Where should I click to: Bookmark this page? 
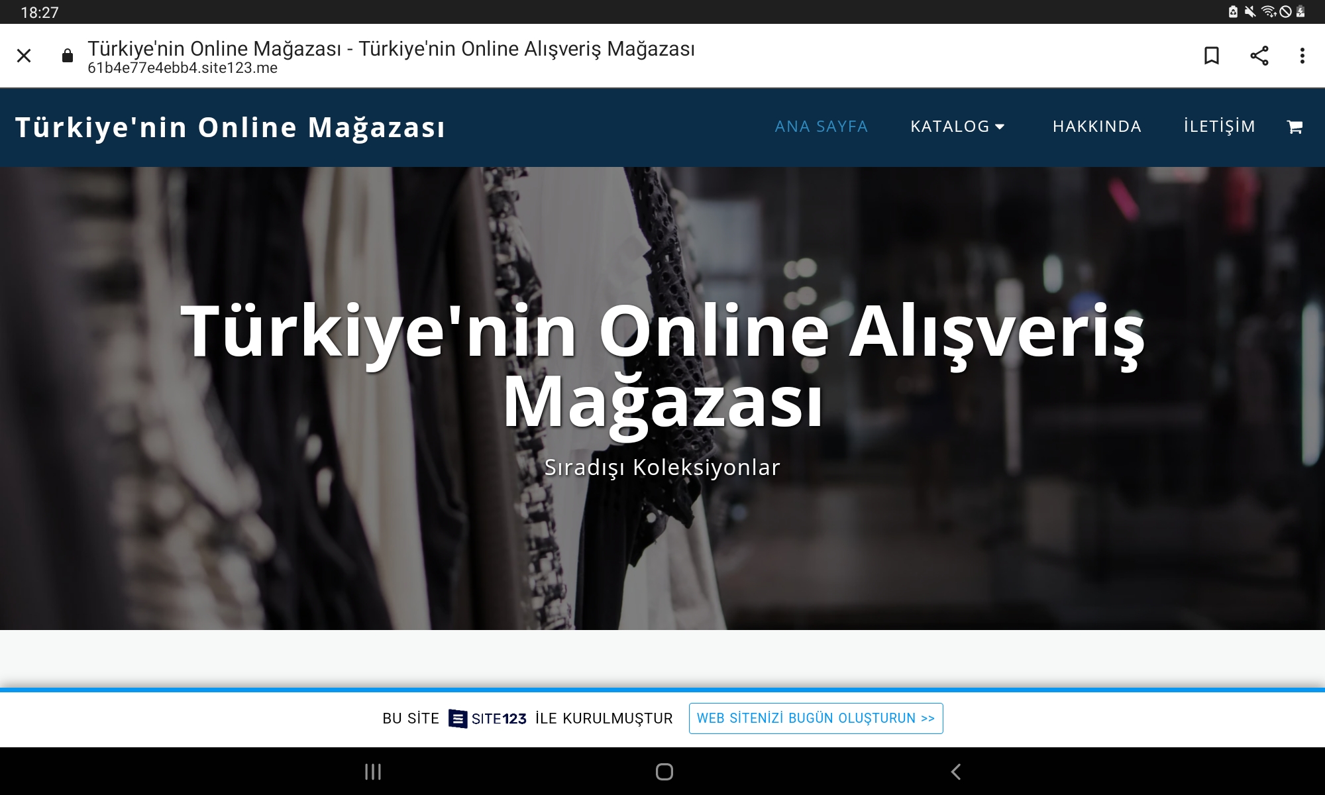pos(1211,56)
